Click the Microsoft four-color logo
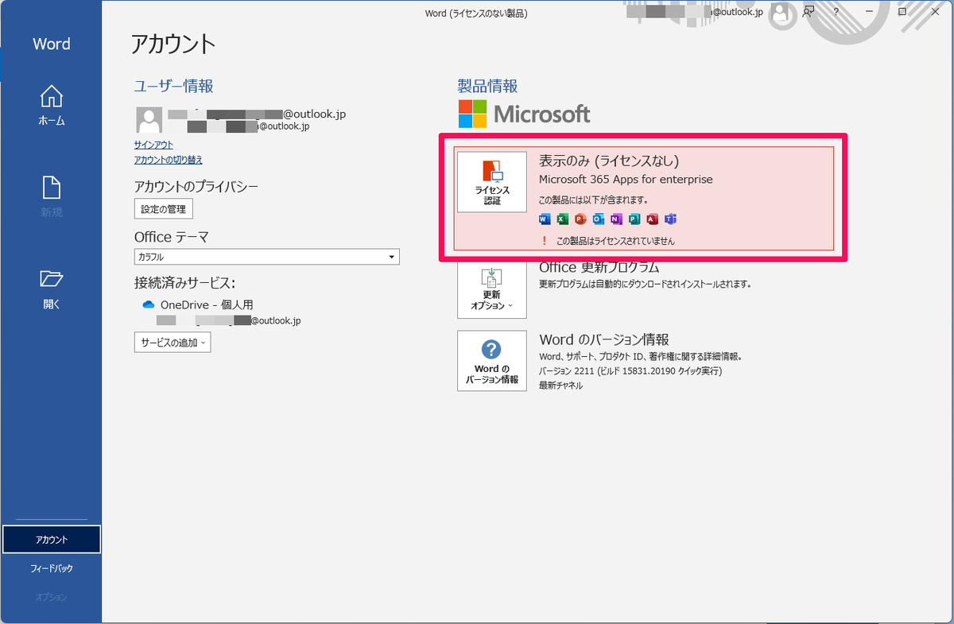Screen dimensions: 954x624 (472, 114)
